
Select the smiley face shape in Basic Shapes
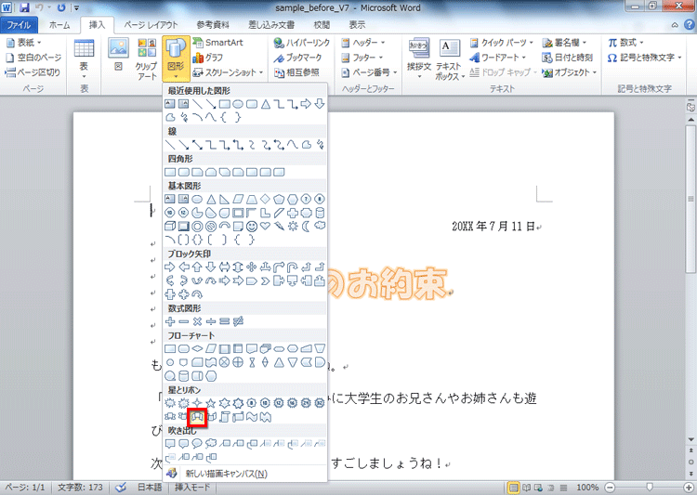252,227
